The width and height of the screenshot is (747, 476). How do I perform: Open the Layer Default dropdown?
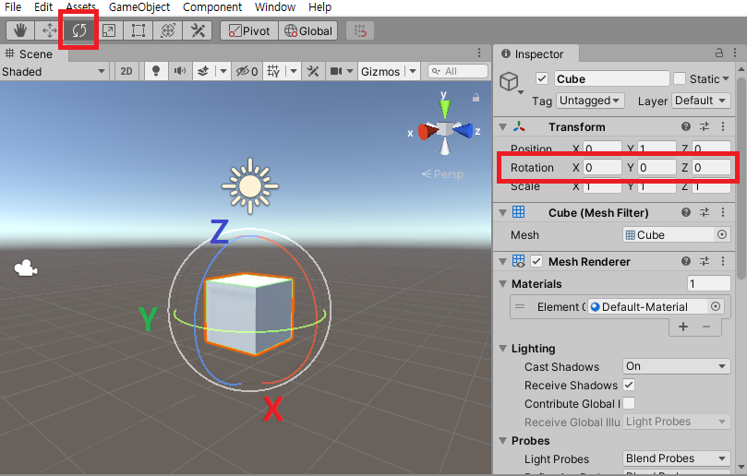tap(701, 101)
